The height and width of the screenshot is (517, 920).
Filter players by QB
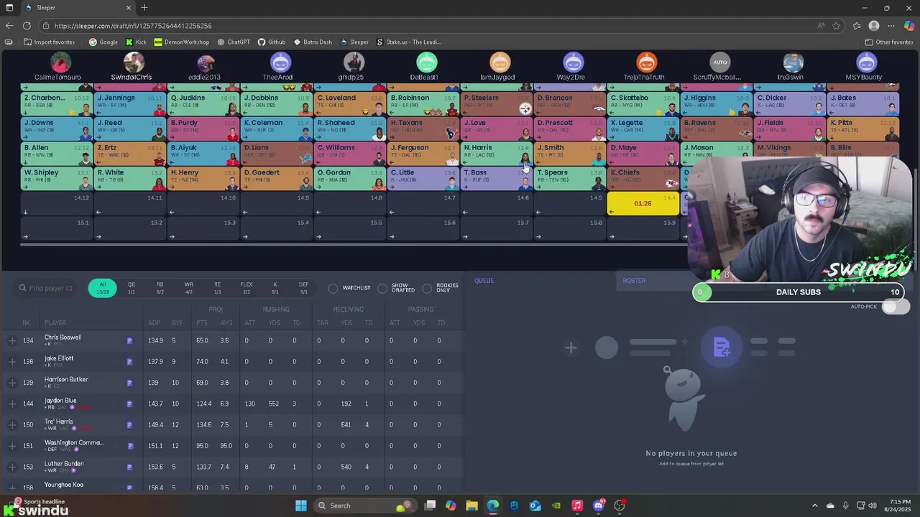132,288
